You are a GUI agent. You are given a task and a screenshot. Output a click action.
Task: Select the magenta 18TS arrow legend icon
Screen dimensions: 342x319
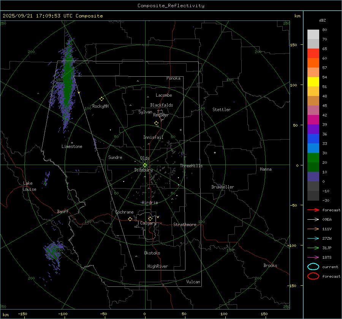(x=313, y=257)
